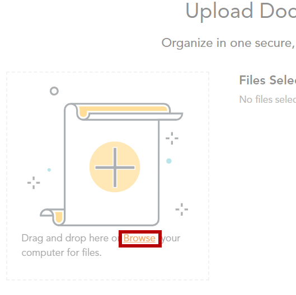Click the yellow plus circle icon
This screenshot has width=296, height=295.
(115, 167)
